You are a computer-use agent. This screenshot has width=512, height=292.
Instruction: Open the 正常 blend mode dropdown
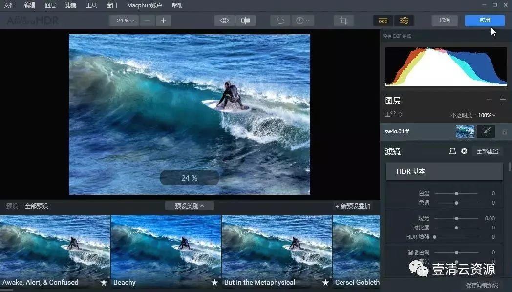pos(393,114)
